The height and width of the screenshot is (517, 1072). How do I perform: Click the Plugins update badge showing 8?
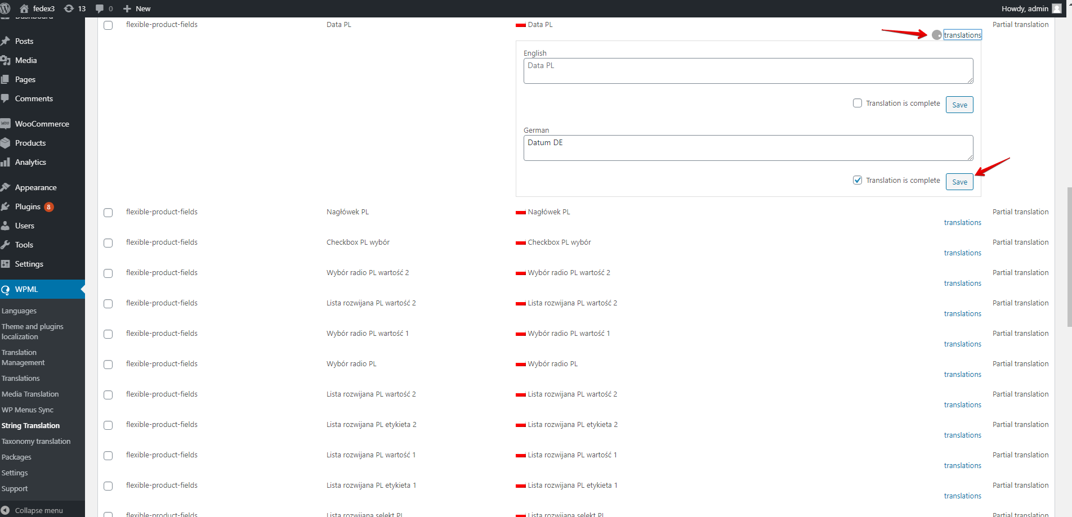click(49, 207)
